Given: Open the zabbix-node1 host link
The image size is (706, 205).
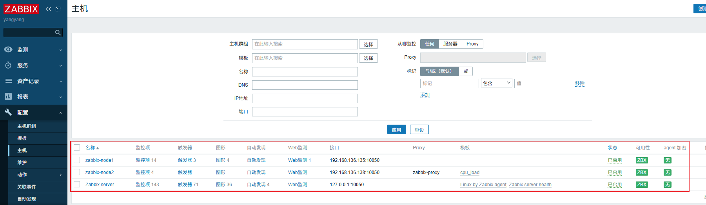Looking at the screenshot, I should coord(100,160).
